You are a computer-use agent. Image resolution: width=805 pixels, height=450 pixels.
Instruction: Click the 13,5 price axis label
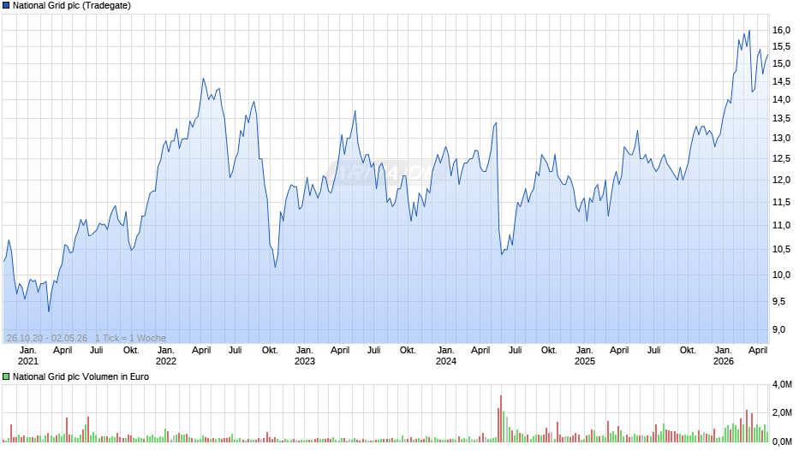point(781,119)
